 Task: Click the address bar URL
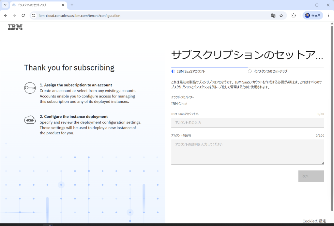79,16
